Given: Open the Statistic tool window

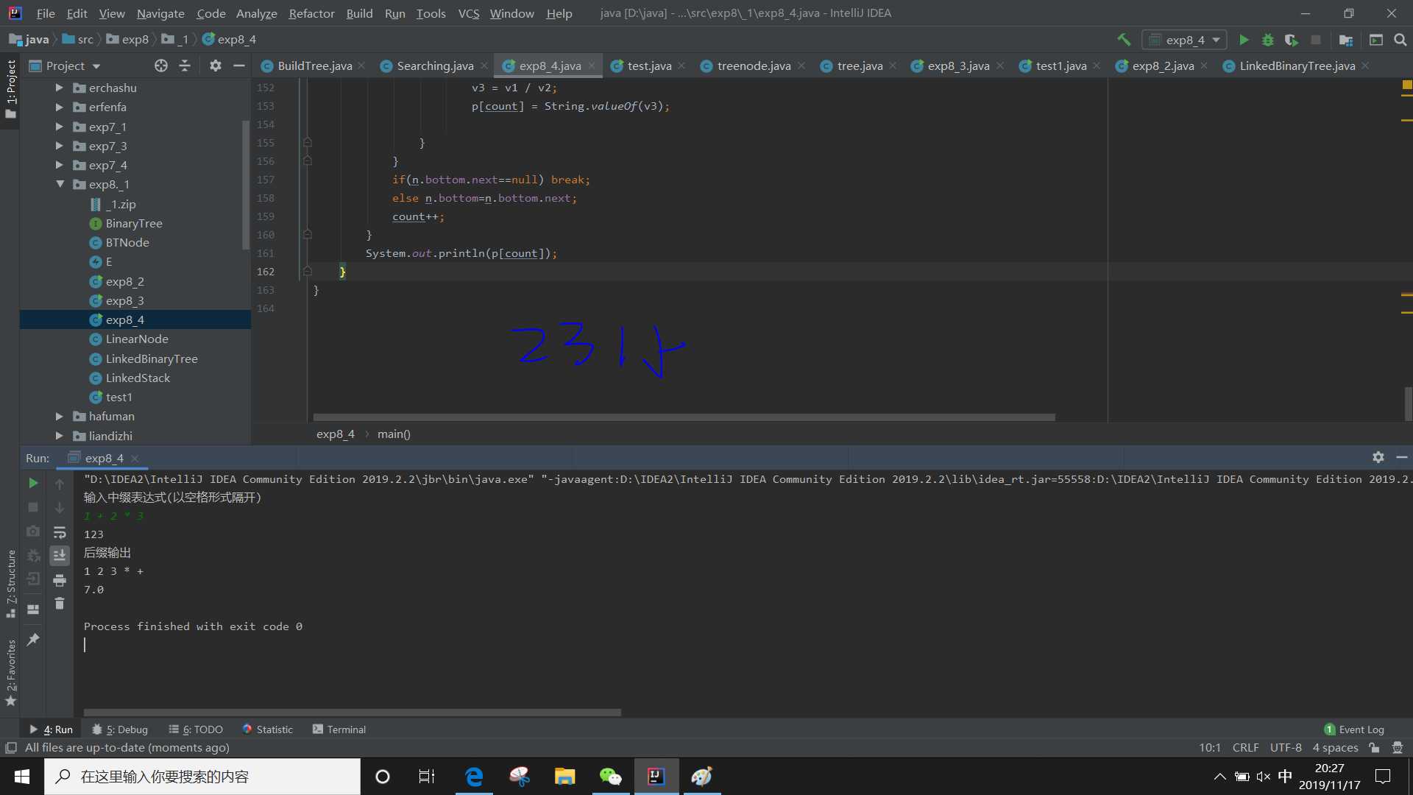Looking at the screenshot, I should (267, 729).
